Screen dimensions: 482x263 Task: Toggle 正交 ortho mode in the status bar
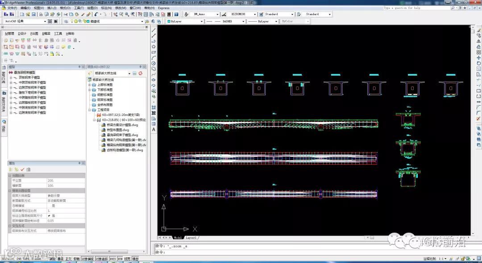click(x=68, y=259)
